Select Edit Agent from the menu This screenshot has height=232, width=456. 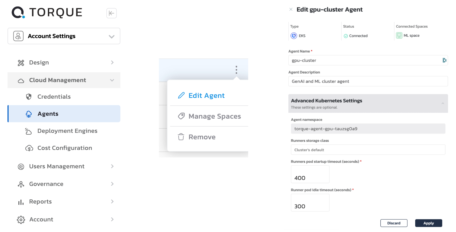coord(206,96)
